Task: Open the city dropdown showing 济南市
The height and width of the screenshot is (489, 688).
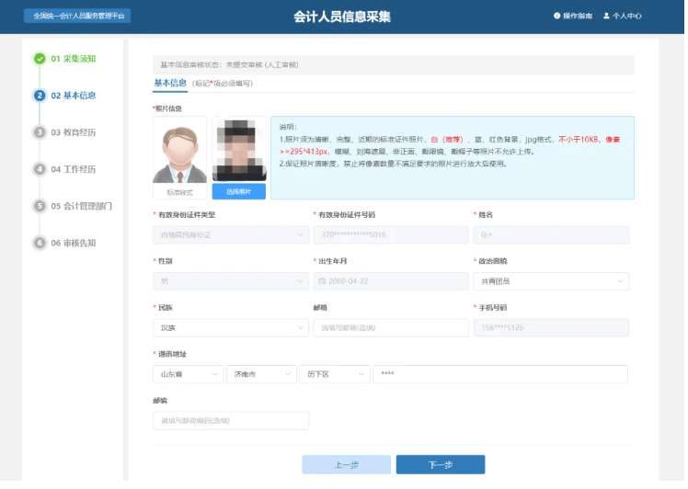Action: (x=260, y=375)
